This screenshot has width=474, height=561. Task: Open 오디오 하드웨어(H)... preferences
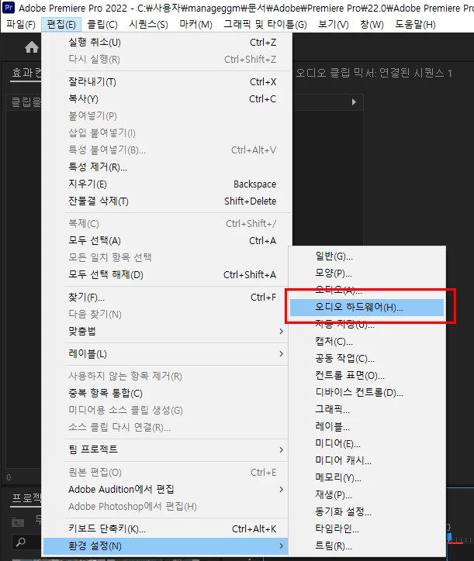[x=367, y=307]
